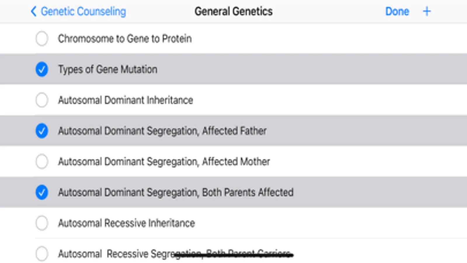Tap Autosomal Dominant Inheritance row text
467x263 pixels.
point(125,100)
